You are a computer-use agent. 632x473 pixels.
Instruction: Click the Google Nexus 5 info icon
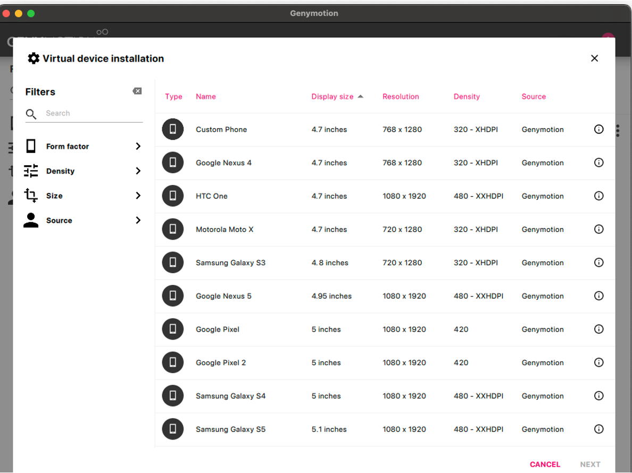(x=599, y=296)
